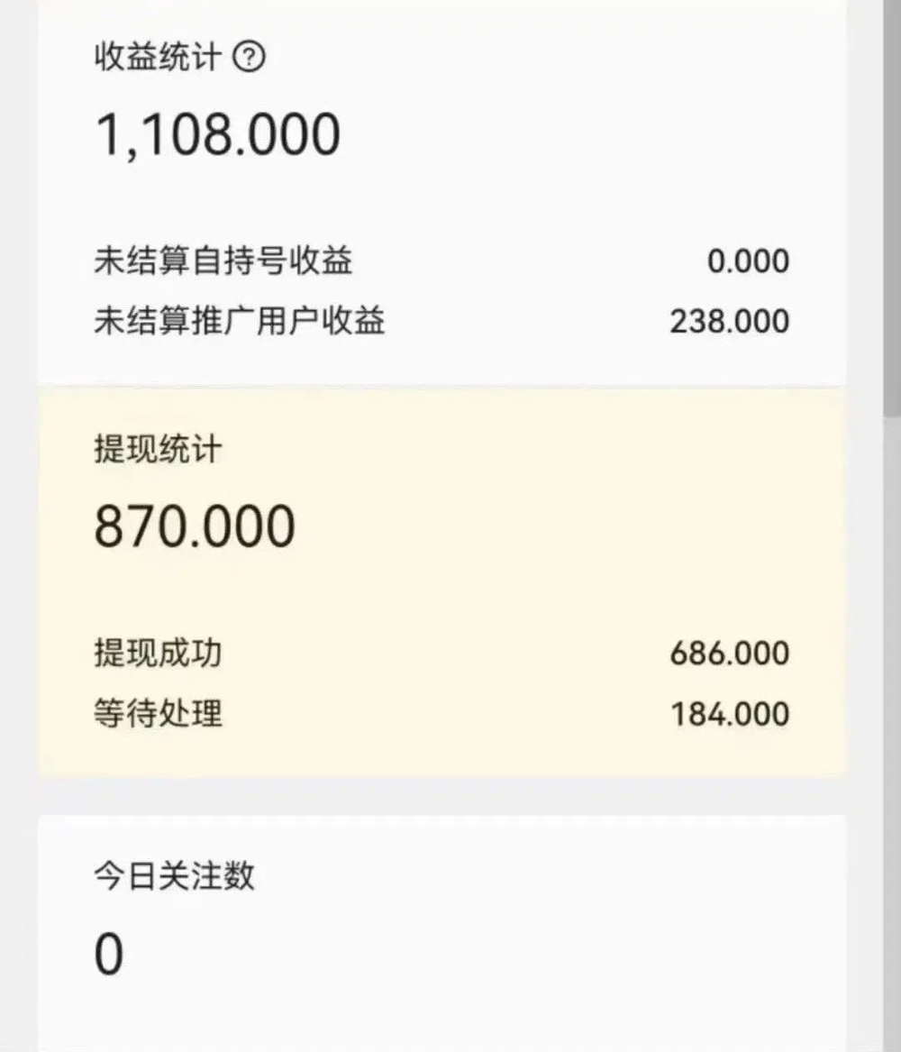Select the 870.000 withdrawal total
Image resolution: width=901 pixels, height=1052 pixels.
point(195,526)
